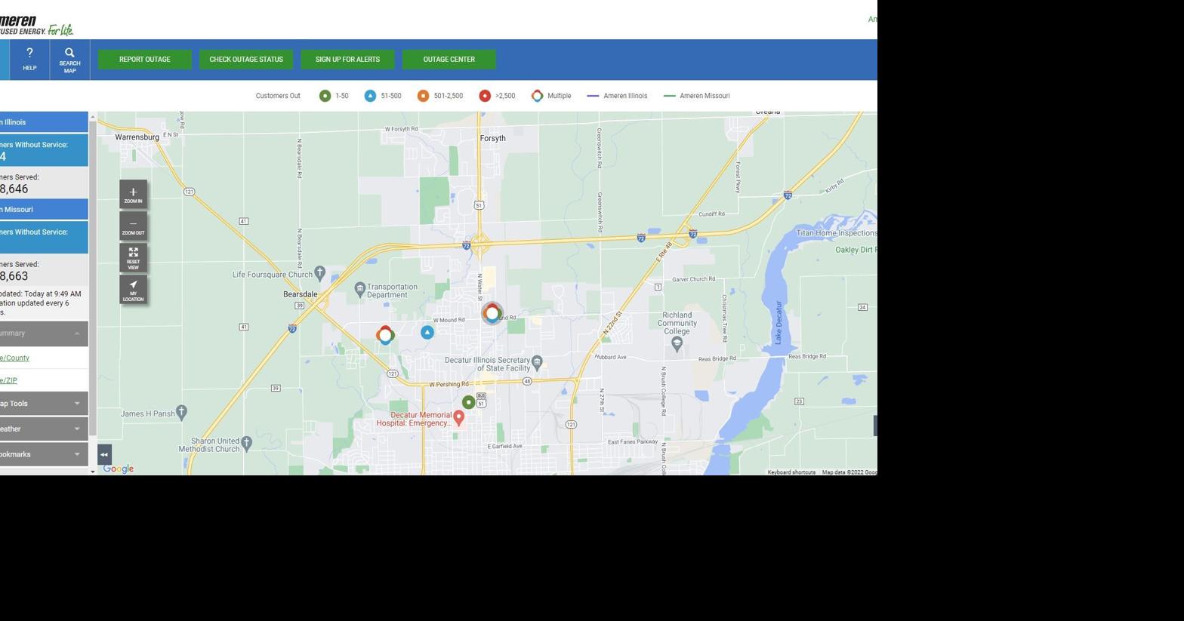1184x621 pixels.
Task: Click the Richland Community College map pin
Action: click(x=677, y=343)
